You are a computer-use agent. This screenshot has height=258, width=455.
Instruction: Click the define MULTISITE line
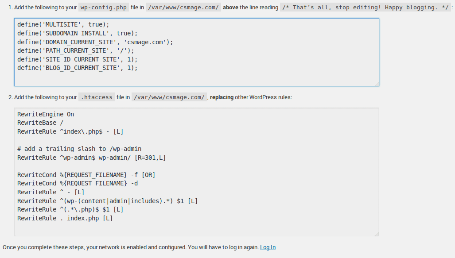(x=63, y=24)
